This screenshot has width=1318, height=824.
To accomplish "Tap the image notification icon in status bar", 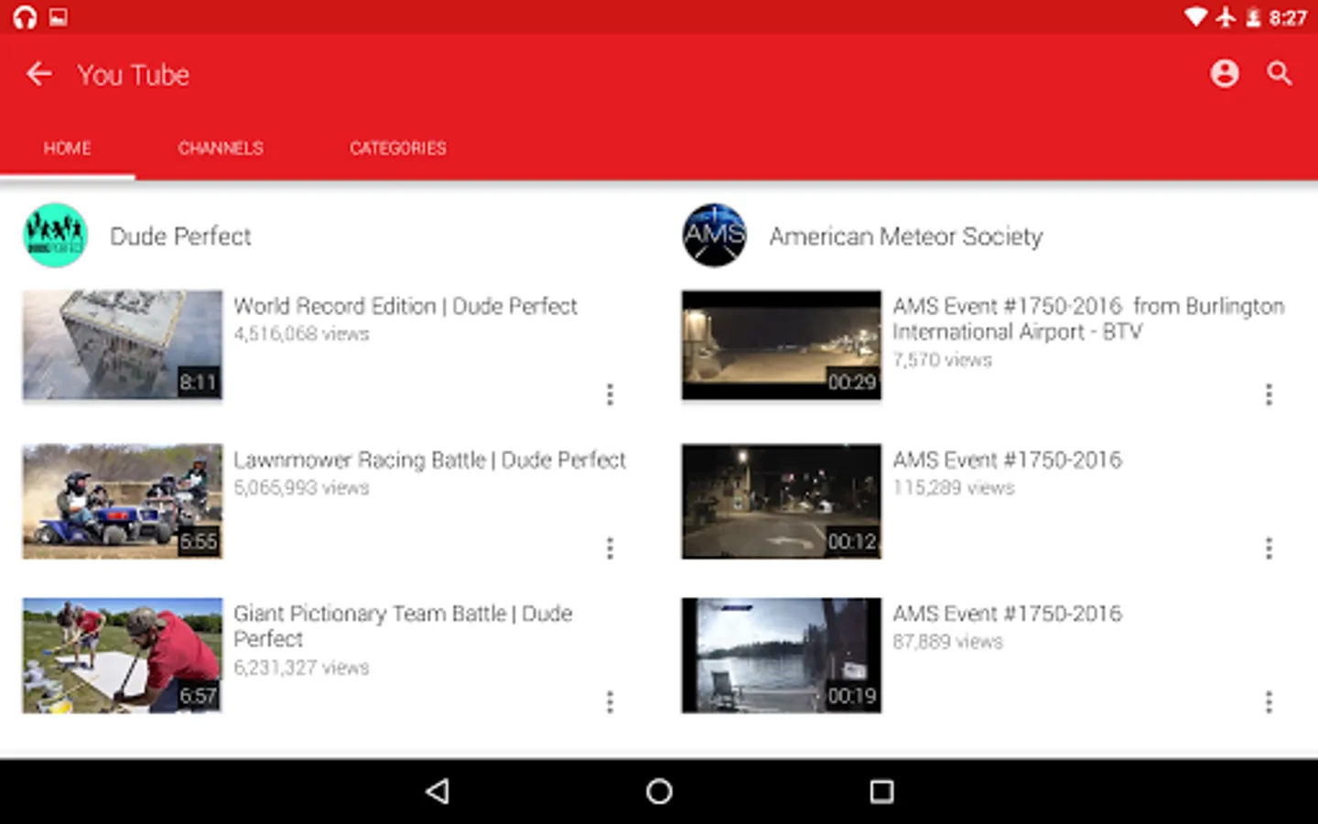I will (x=59, y=17).
